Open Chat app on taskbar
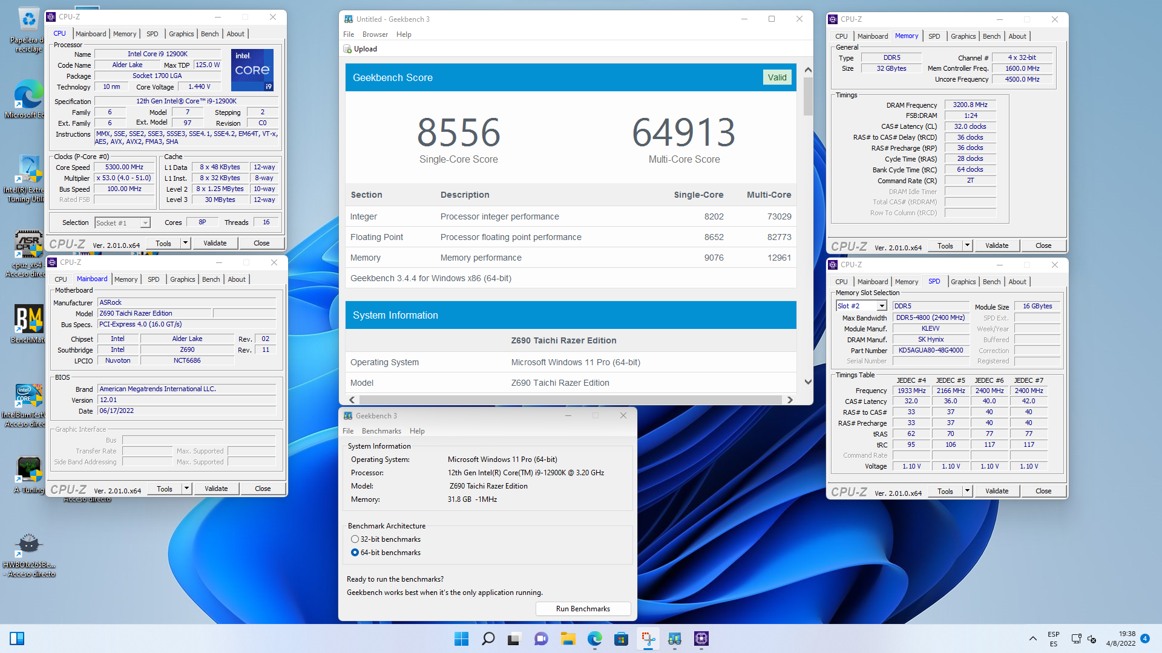Viewport: 1162px width, 653px height. (x=540, y=638)
